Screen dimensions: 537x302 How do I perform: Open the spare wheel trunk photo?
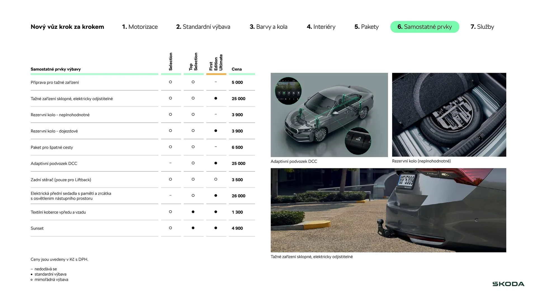point(449,115)
